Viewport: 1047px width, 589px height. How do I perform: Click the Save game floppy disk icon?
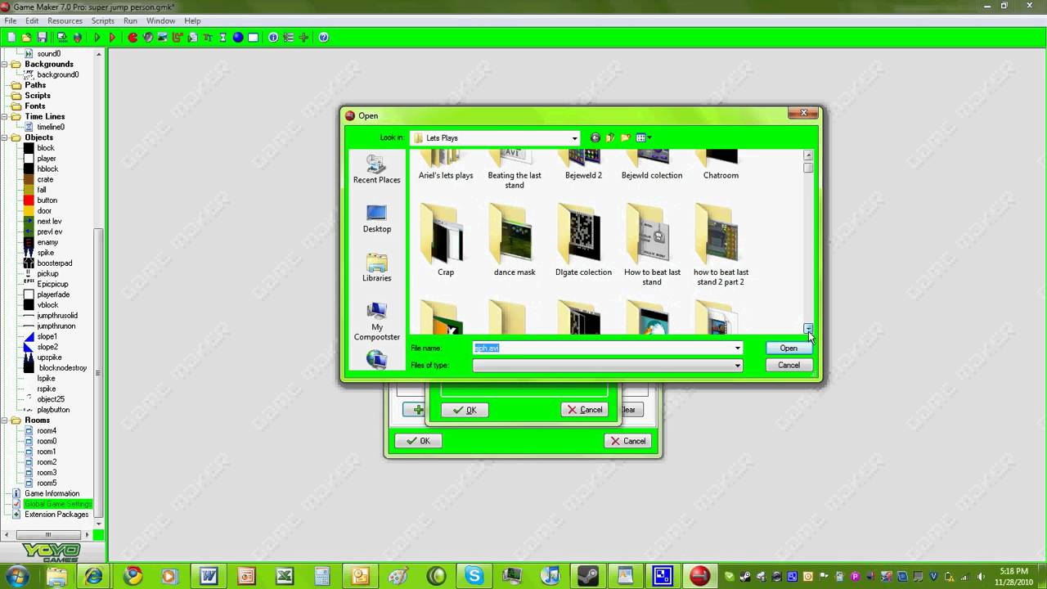[42, 38]
